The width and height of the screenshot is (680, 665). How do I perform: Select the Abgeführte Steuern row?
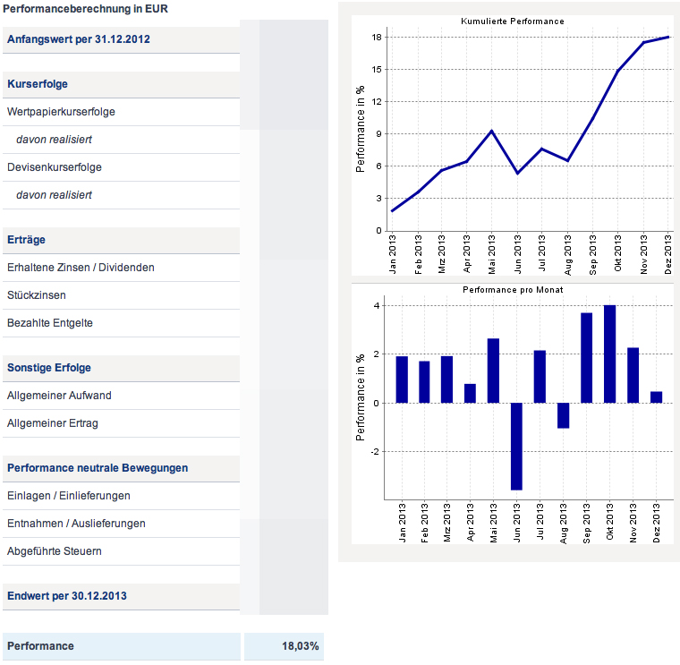click(x=54, y=551)
